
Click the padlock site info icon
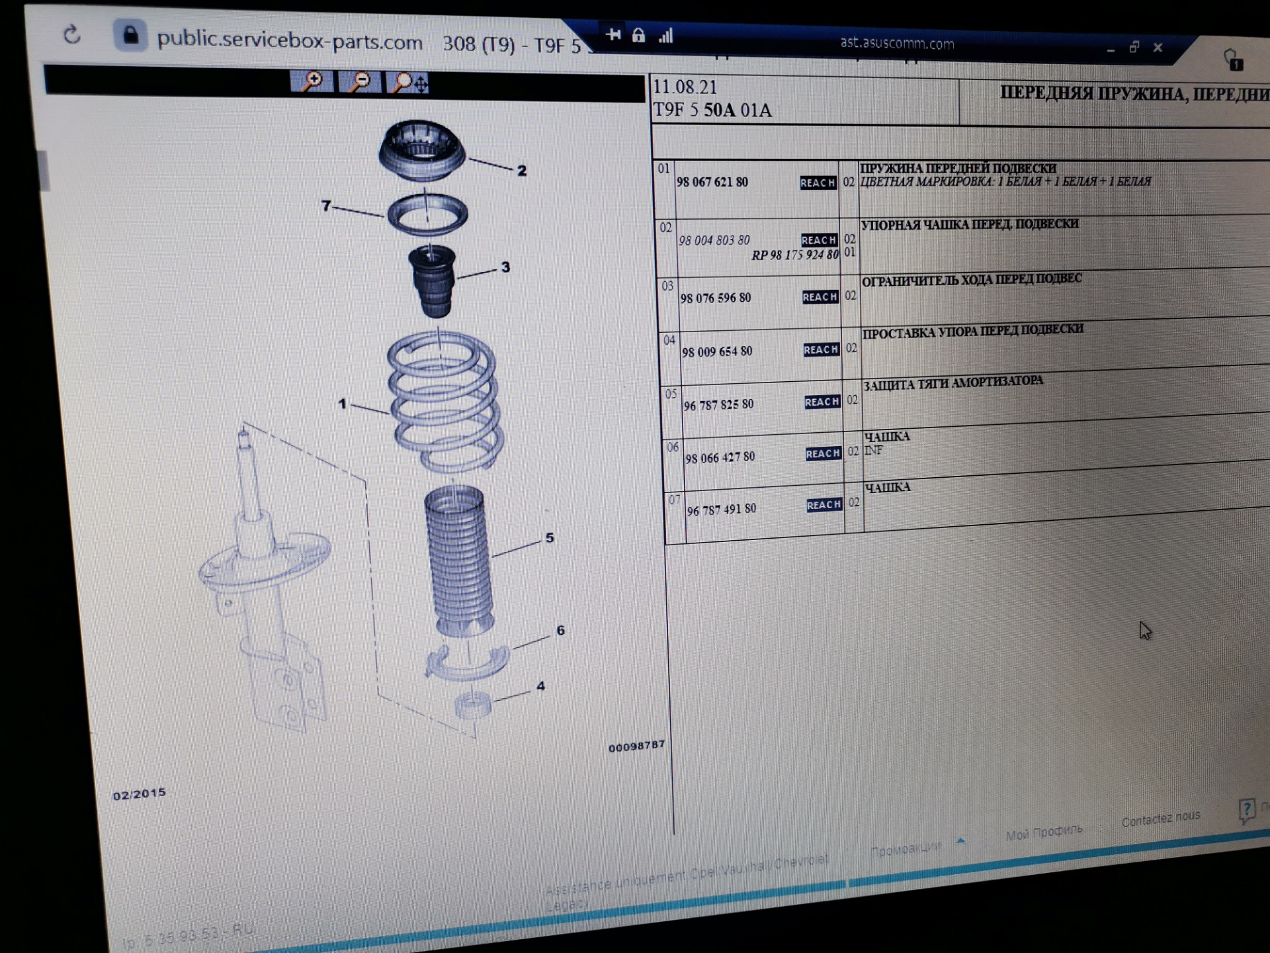click(x=130, y=35)
